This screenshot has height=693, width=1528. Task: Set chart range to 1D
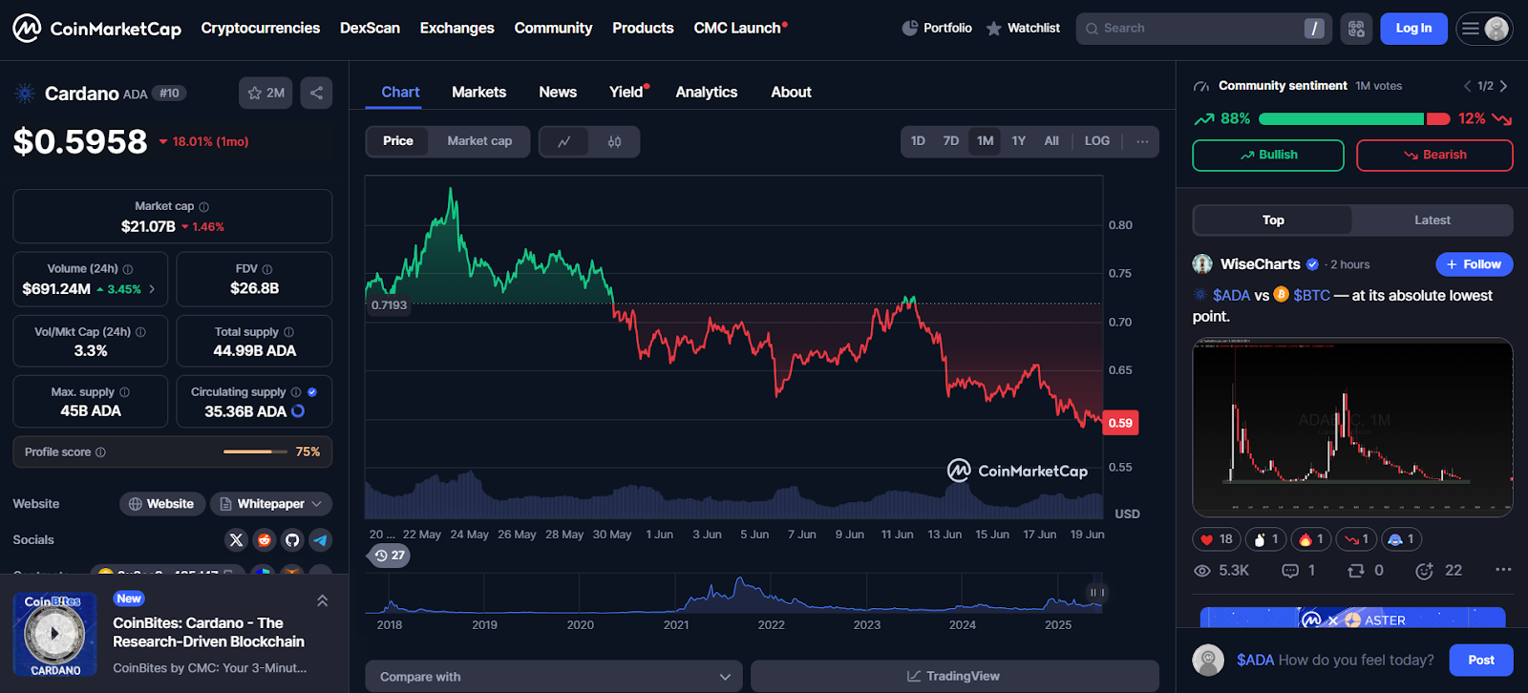(918, 141)
